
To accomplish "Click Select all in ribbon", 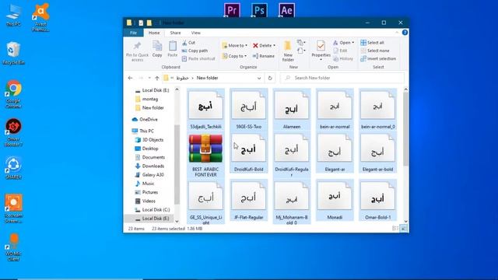I will pos(372,43).
